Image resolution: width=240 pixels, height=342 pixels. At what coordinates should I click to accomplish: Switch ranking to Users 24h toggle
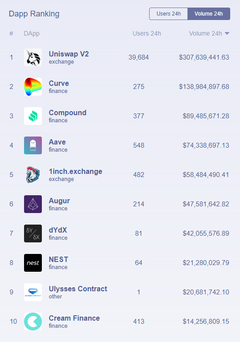tap(168, 14)
